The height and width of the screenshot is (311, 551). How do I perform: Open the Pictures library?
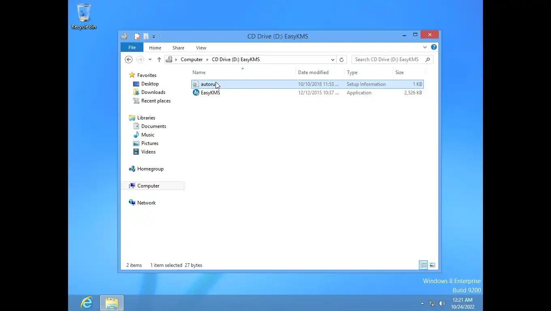[x=150, y=143]
